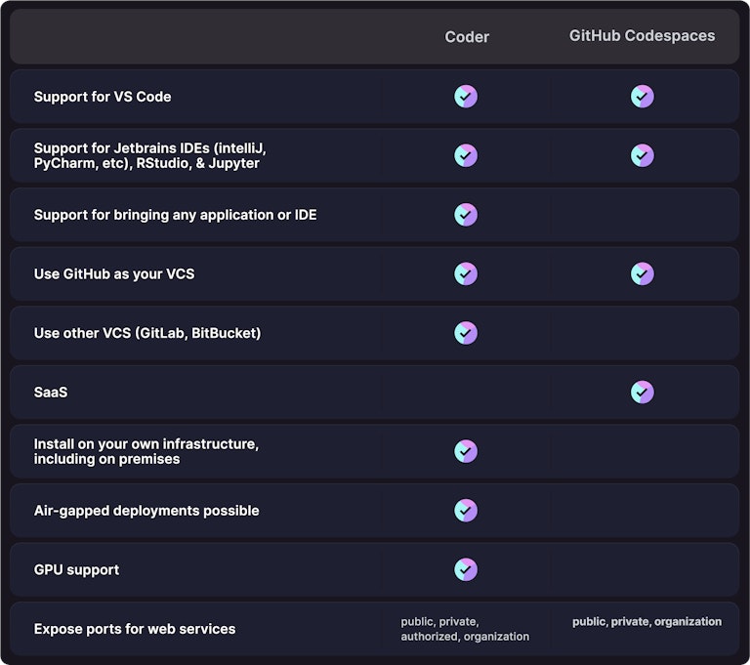Select the GitHub Codespaces column header
The height and width of the screenshot is (665, 750).
tap(642, 36)
